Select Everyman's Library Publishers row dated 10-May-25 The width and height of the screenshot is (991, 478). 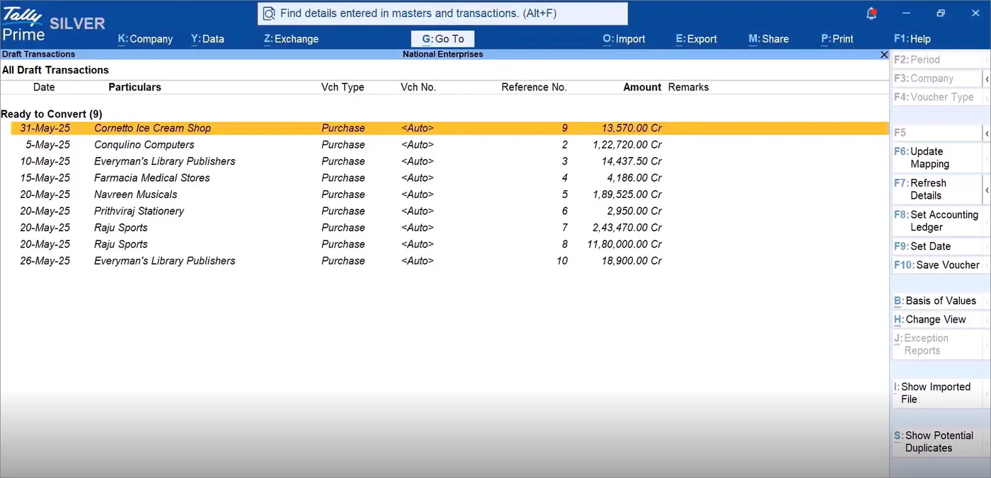click(x=449, y=161)
